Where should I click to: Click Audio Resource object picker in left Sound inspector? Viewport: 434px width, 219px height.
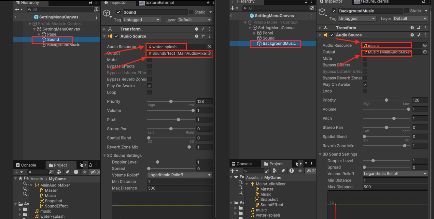pyautogui.click(x=209, y=47)
